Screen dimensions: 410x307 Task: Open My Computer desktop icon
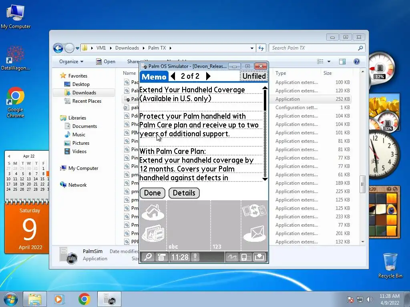(x=16, y=16)
